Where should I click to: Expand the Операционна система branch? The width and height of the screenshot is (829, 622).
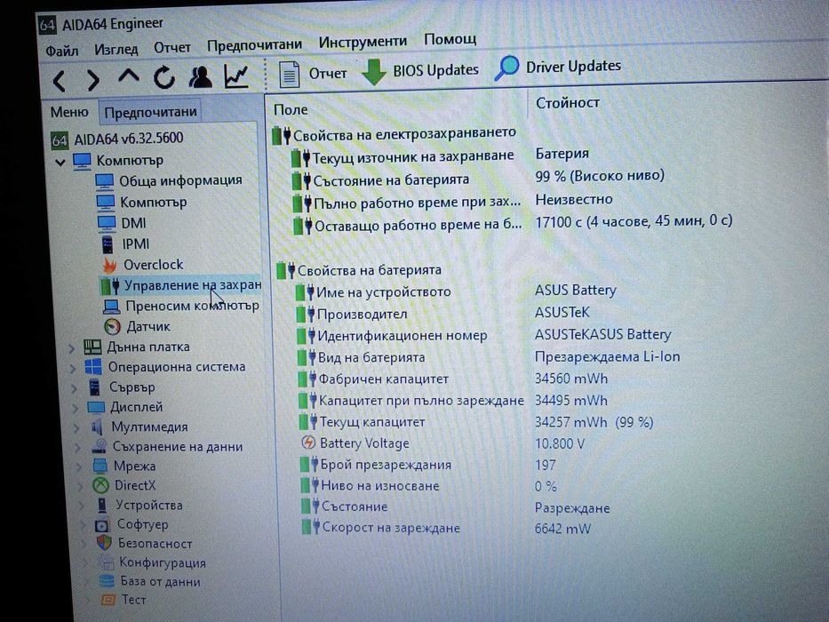[x=74, y=369]
